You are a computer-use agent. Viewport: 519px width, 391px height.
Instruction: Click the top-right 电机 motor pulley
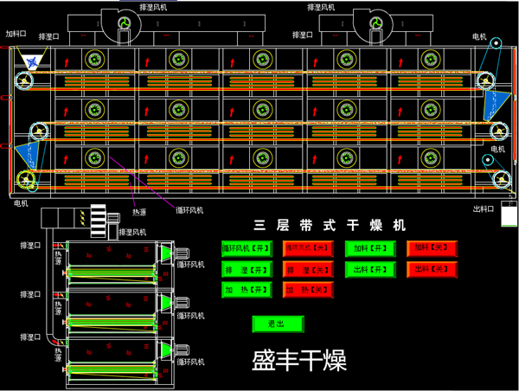[495, 44]
